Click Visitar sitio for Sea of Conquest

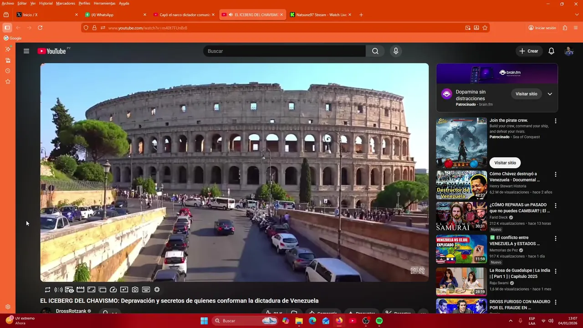(505, 163)
